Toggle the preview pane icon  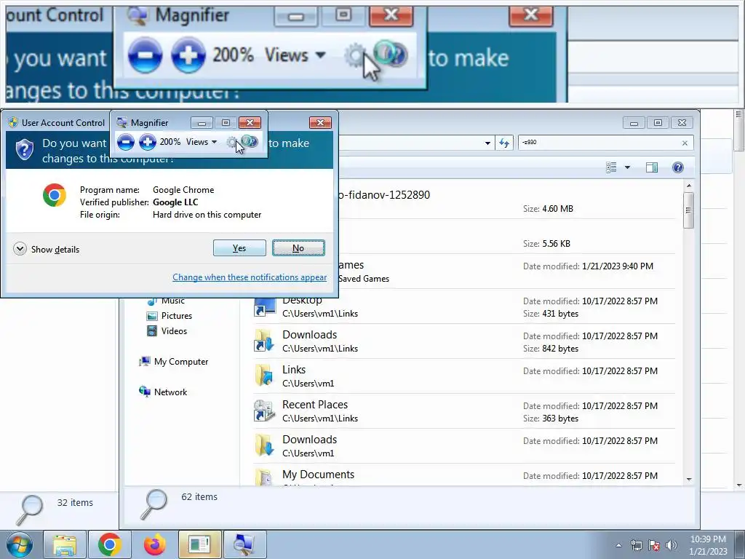click(x=652, y=167)
